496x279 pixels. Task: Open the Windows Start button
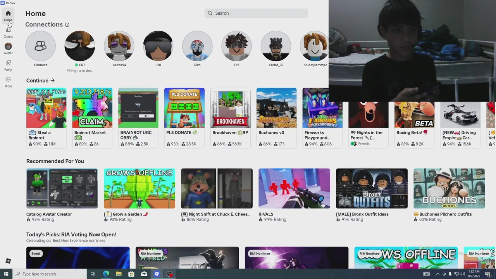tap(6, 274)
